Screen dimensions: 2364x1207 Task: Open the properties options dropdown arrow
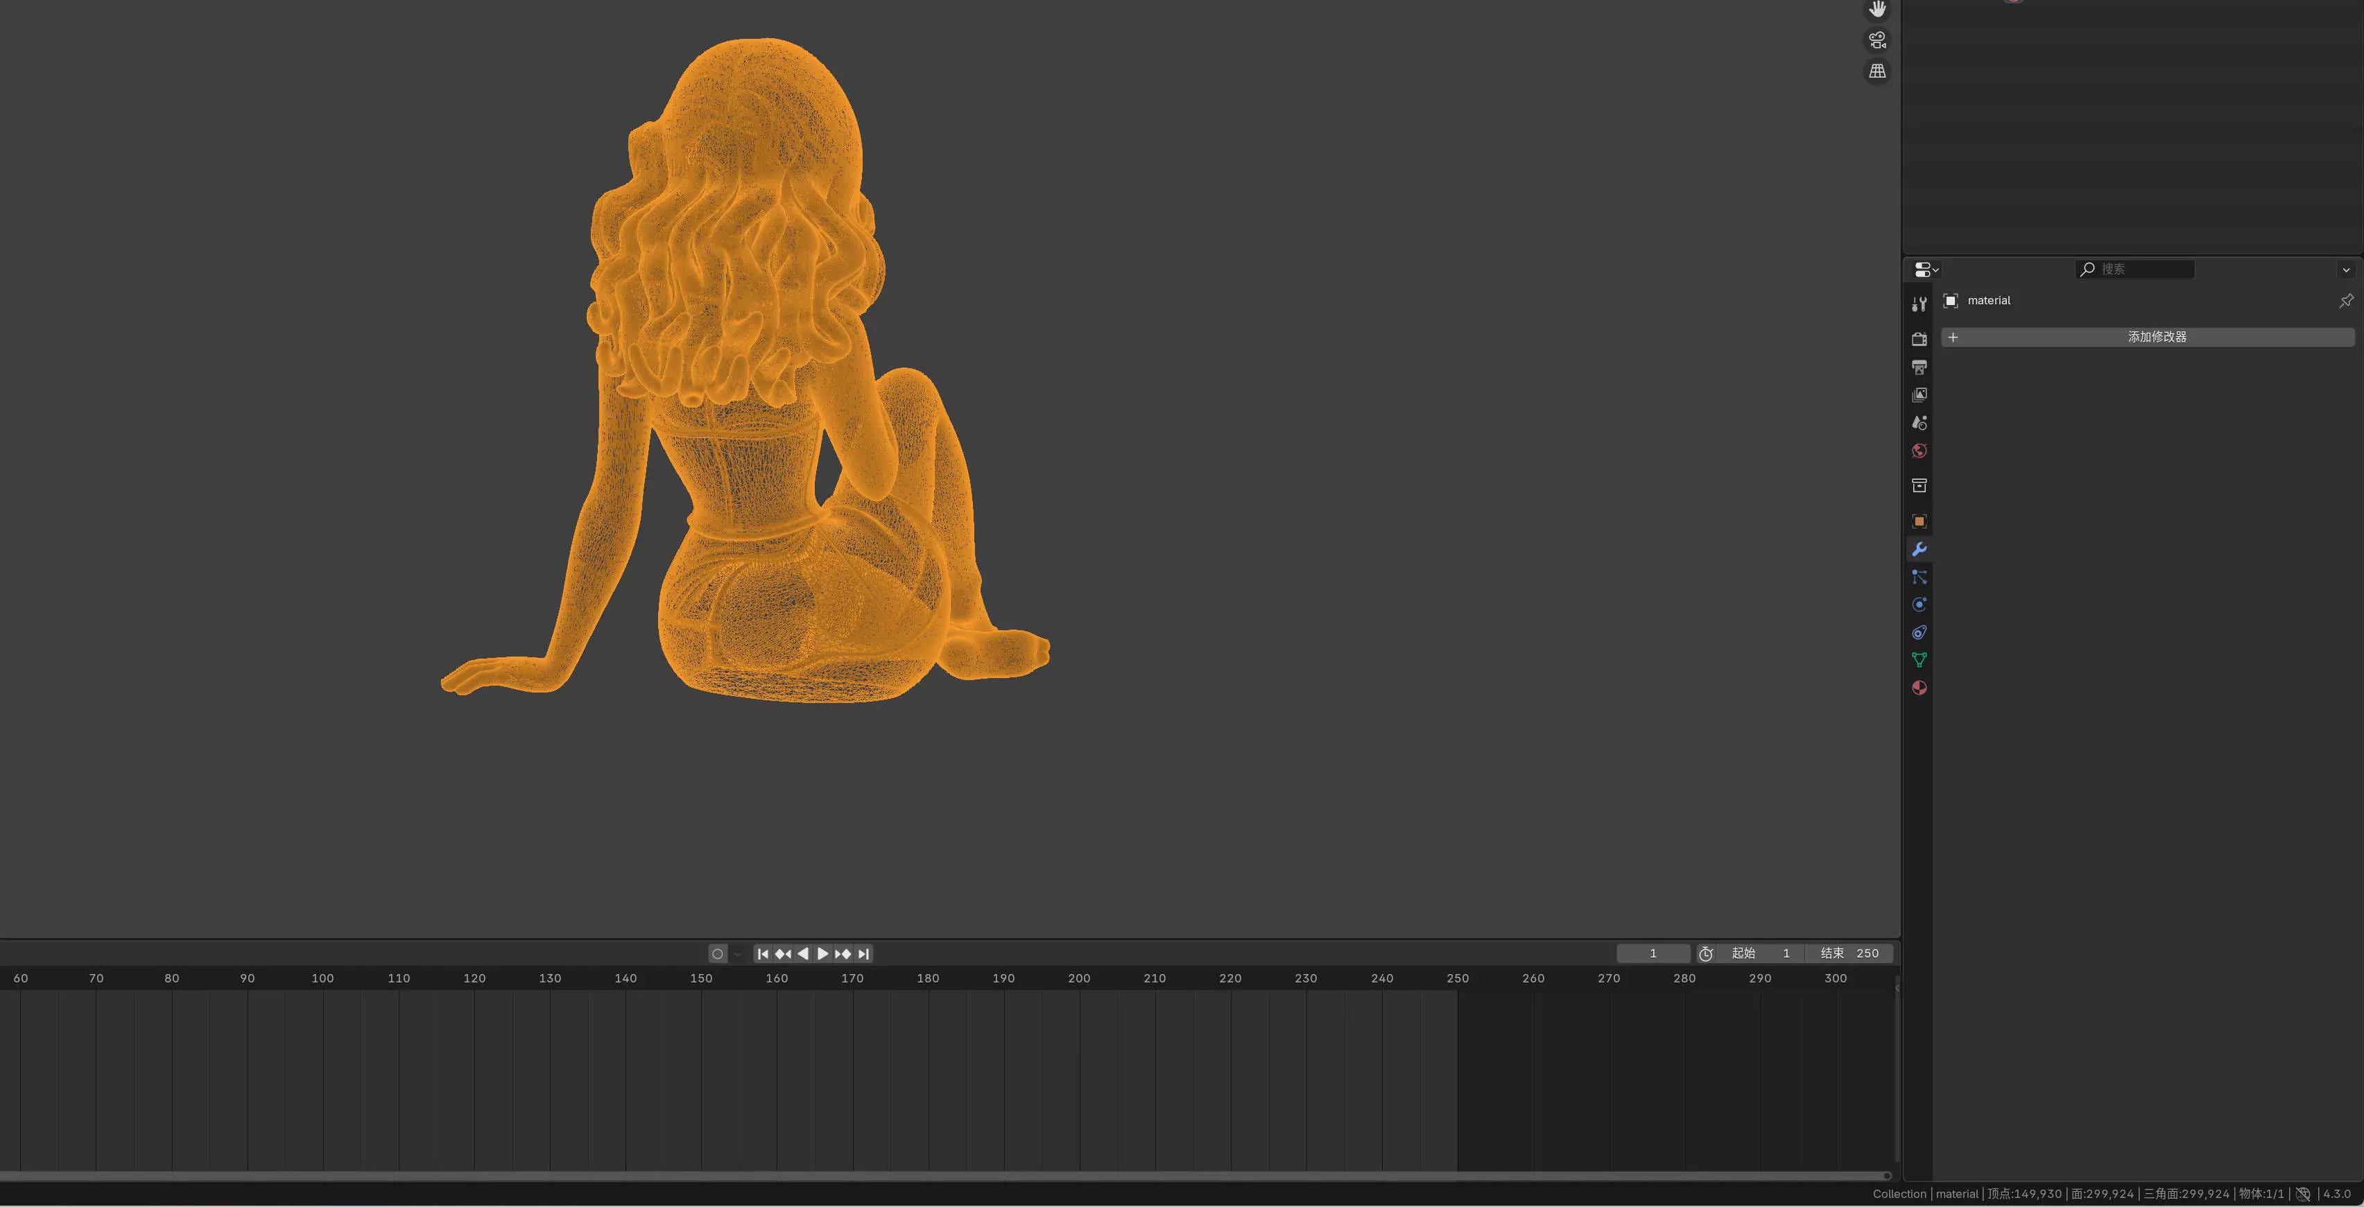click(2347, 270)
